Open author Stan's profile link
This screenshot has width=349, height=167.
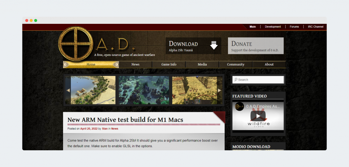click(105, 129)
